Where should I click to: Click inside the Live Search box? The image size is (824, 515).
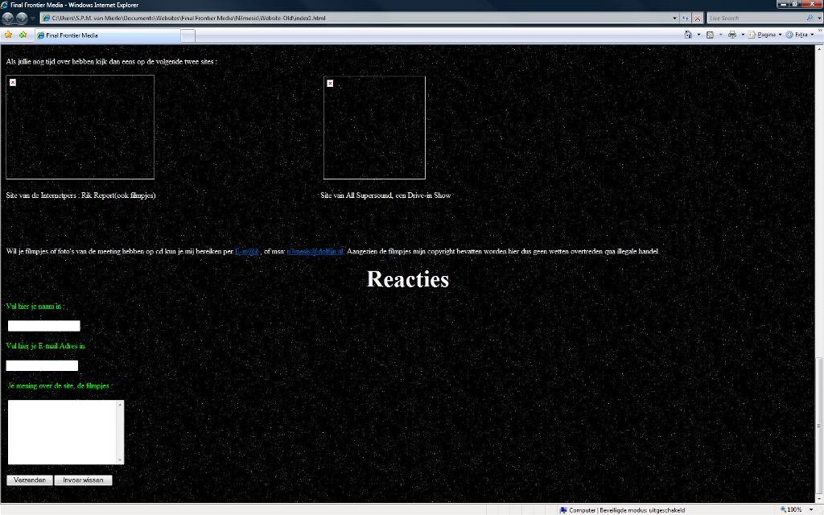pyautogui.click(x=756, y=18)
